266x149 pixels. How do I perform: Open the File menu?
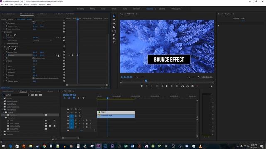tap(2, 5)
